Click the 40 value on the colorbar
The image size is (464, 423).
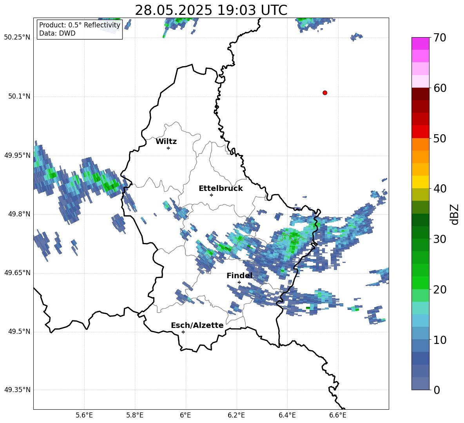pos(440,189)
